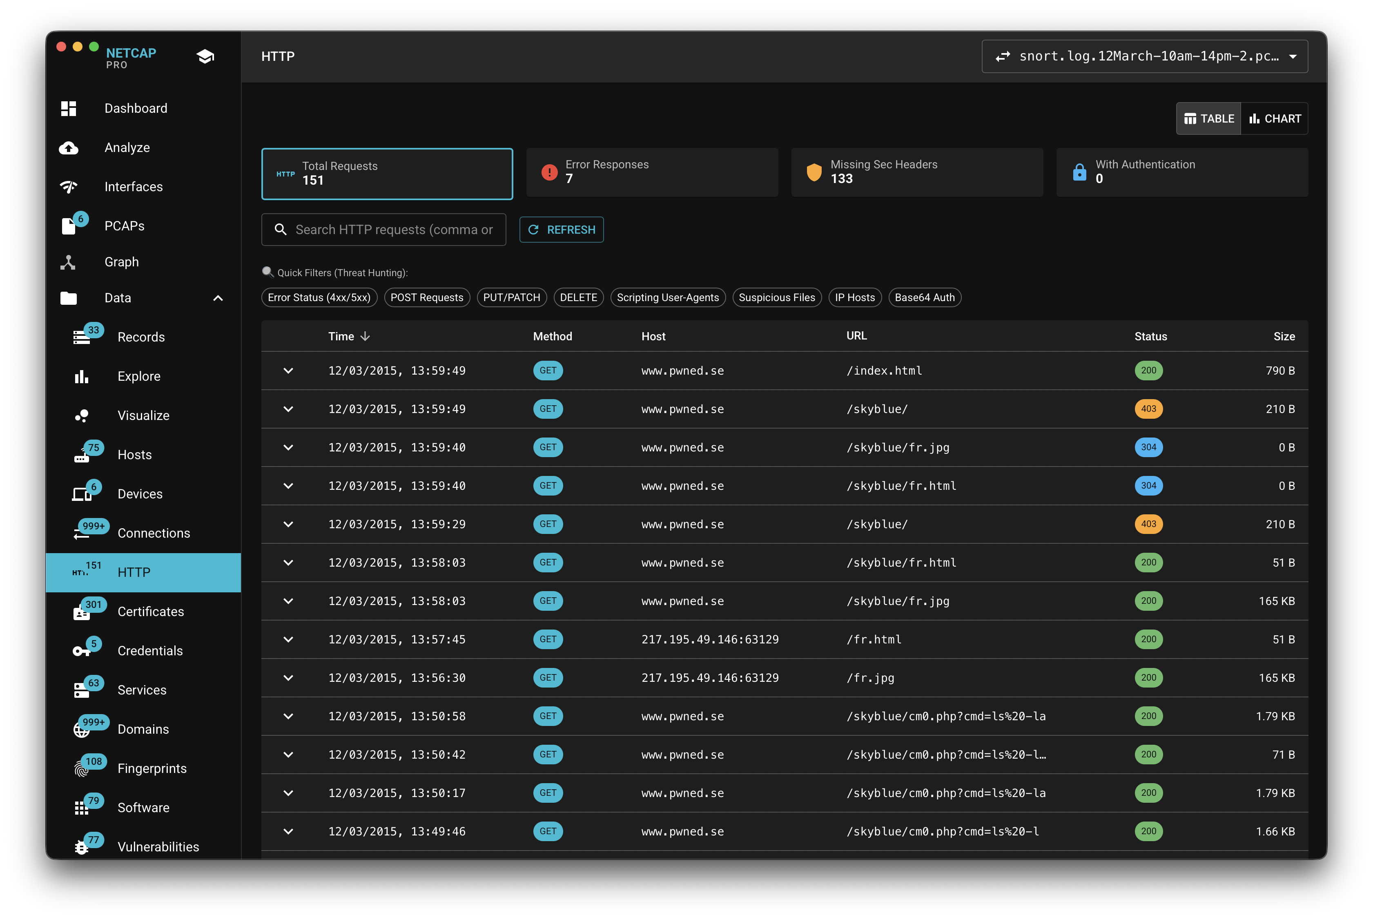1373x920 pixels.
Task: Sort by the Status column header
Action: point(1150,336)
